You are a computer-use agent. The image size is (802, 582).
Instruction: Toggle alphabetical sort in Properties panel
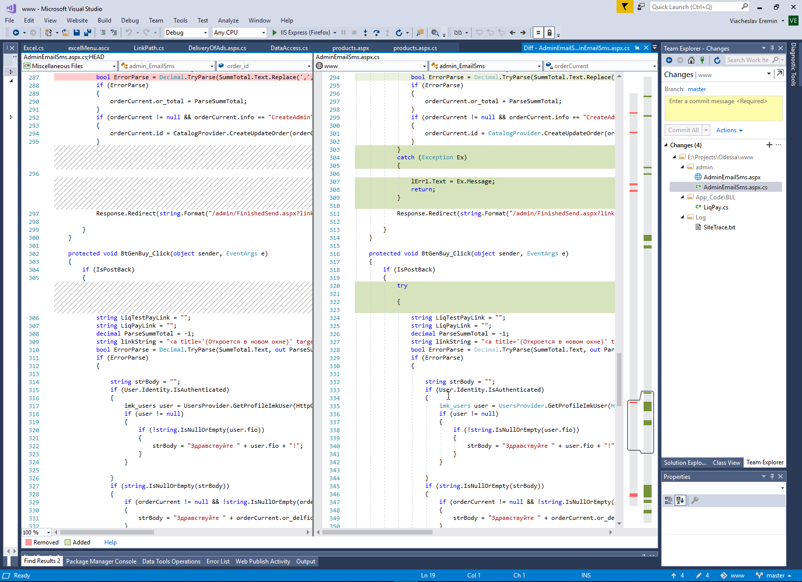click(x=680, y=500)
